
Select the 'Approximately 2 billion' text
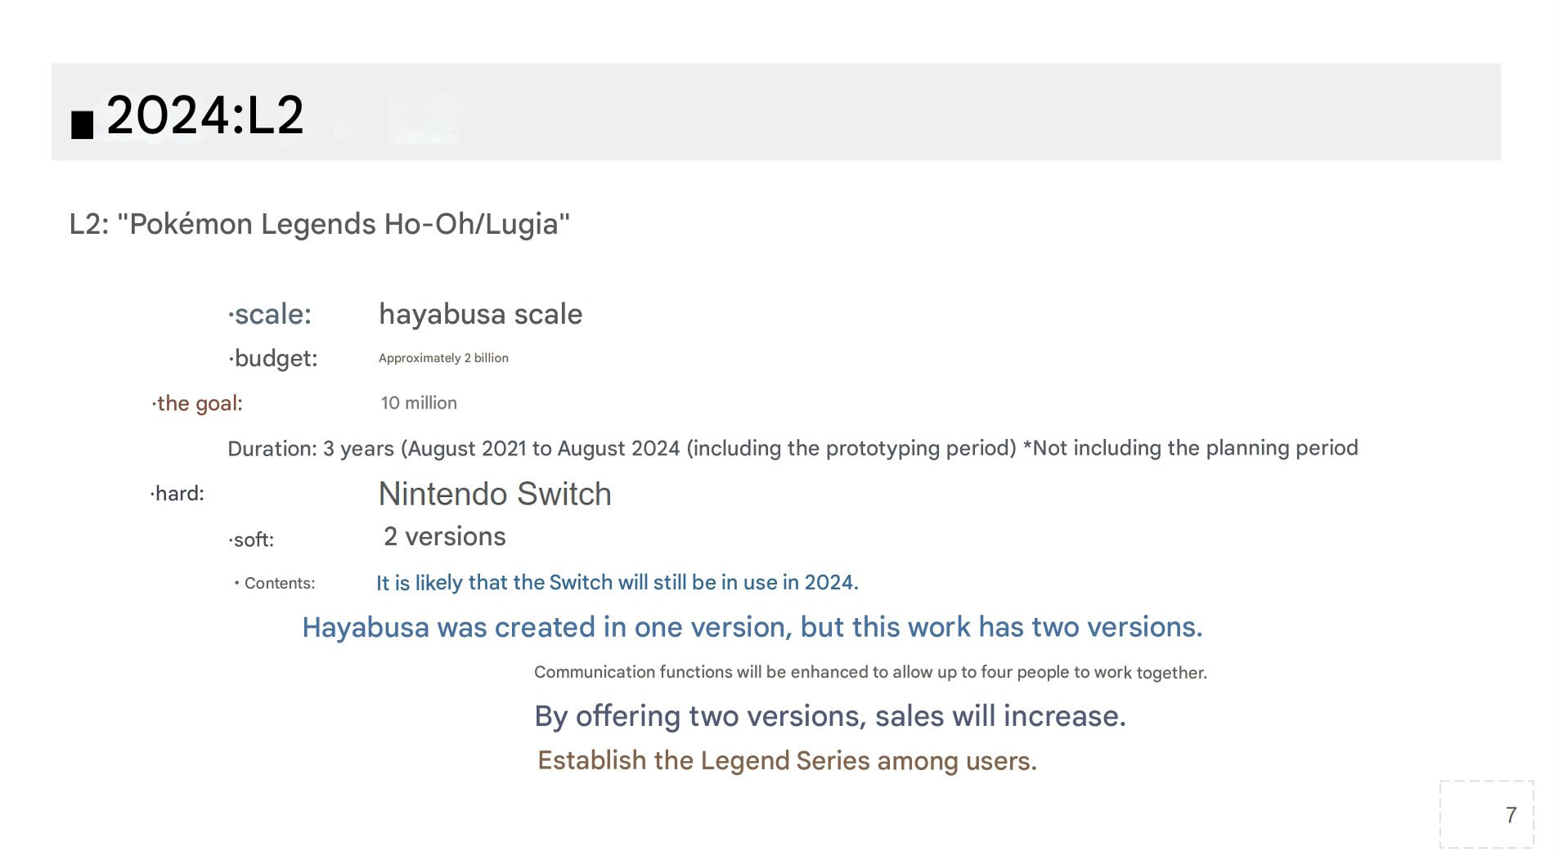click(x=443, y=358)
